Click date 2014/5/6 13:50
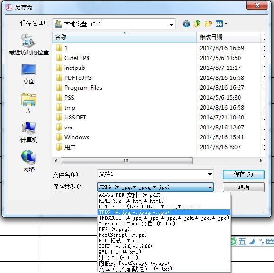274x273 pixels. (220, 58)
